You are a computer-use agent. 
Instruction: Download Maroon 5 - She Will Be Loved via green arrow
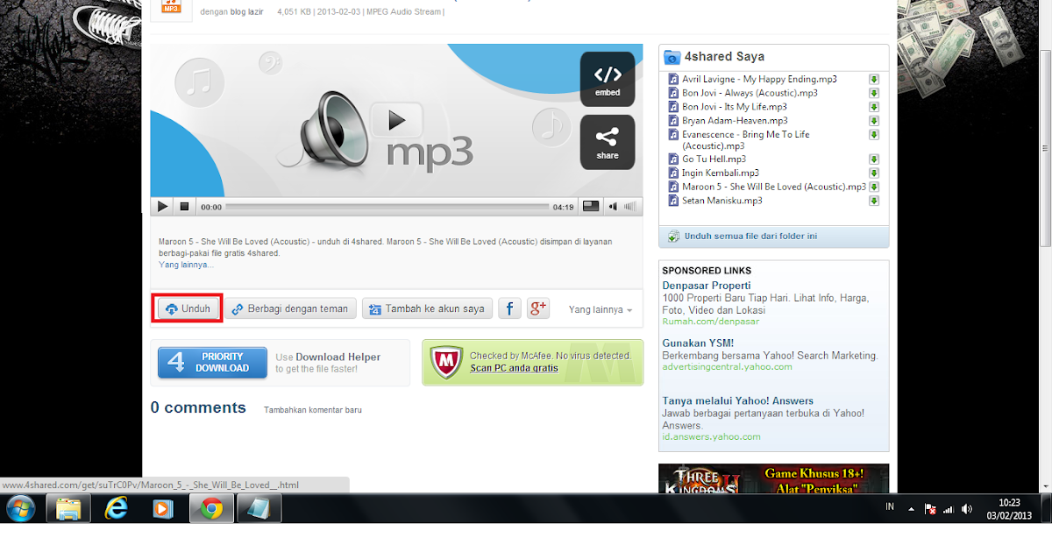(874, 187)
